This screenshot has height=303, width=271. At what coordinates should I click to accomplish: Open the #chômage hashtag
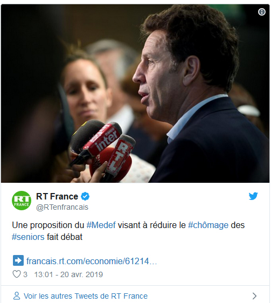coord(208,225)
